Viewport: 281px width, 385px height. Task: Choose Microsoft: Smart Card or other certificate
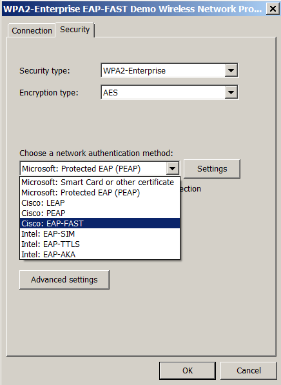pyautogui.click(x=100, y=183)
